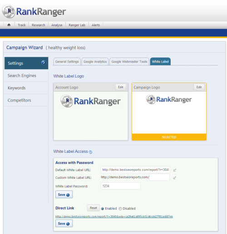
Task: Switch to General Settings tab
Action: point(67,62)
